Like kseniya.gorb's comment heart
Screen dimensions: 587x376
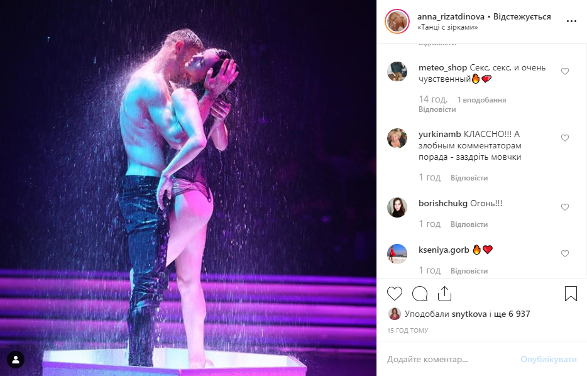pos(565,253)
